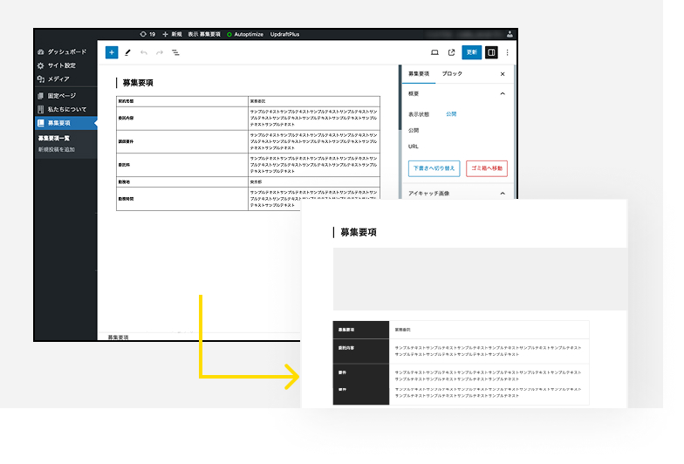Image resolution: width=684 pixels, height=464 pixels.
Task: Click the updates icon showing 19
Action: tap(147, 34)
